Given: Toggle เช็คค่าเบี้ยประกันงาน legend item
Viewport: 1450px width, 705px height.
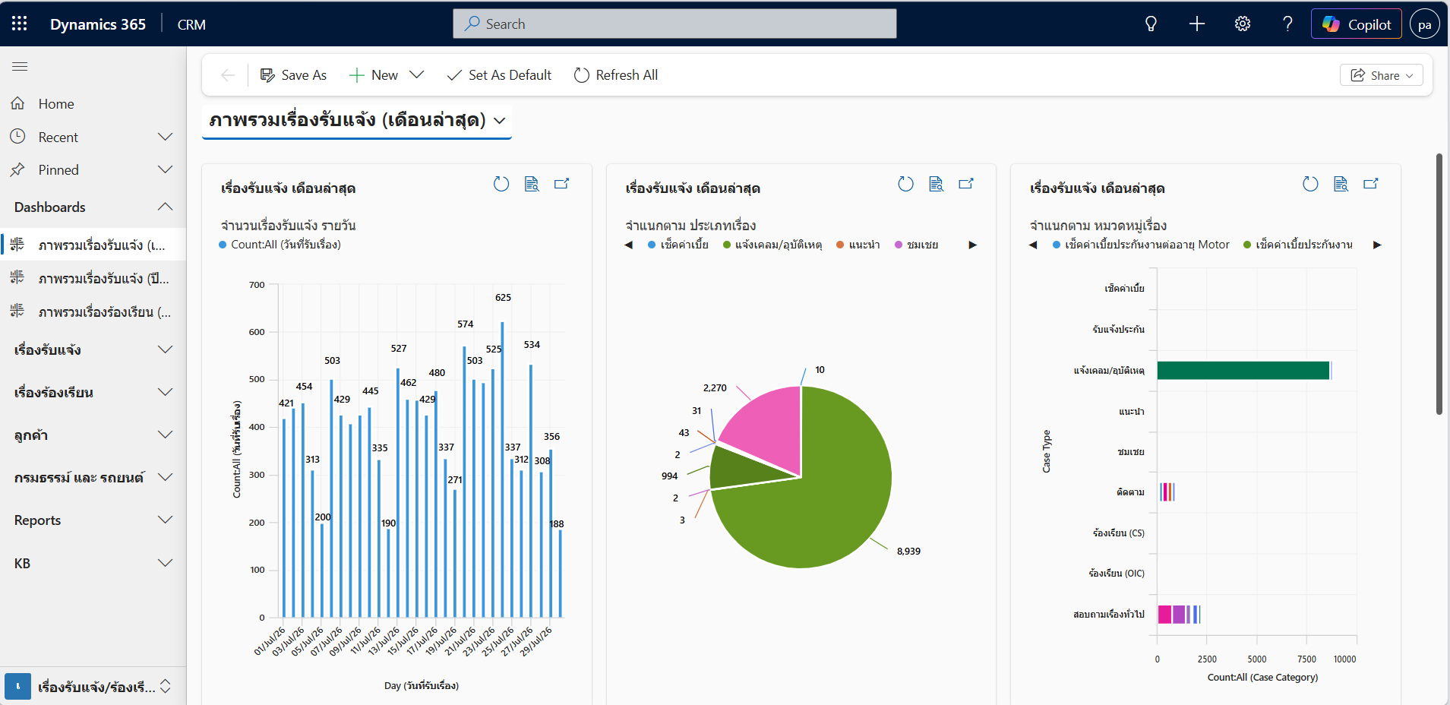Looking at the screenshot, I should tap(1298, 245).
